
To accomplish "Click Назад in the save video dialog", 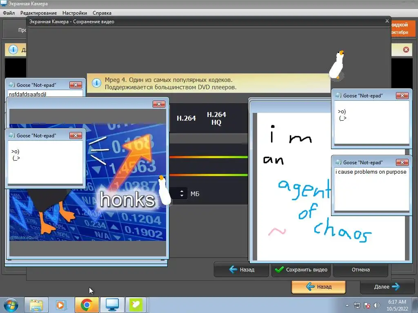I will pos(242,270).
